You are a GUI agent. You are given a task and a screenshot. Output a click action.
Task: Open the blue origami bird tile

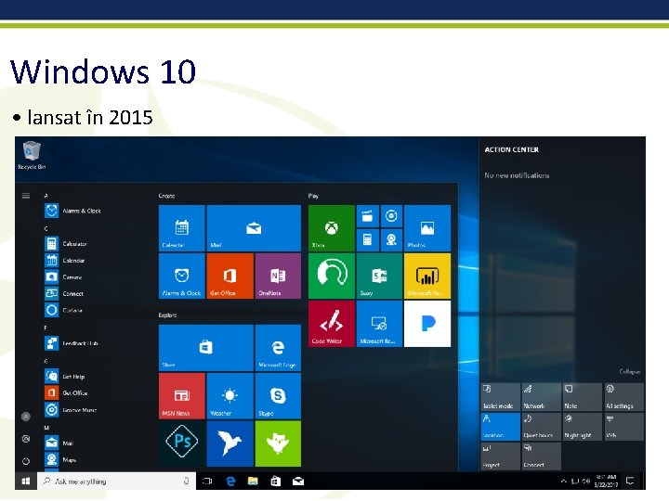pyautogui.click(x=230, y=443)
